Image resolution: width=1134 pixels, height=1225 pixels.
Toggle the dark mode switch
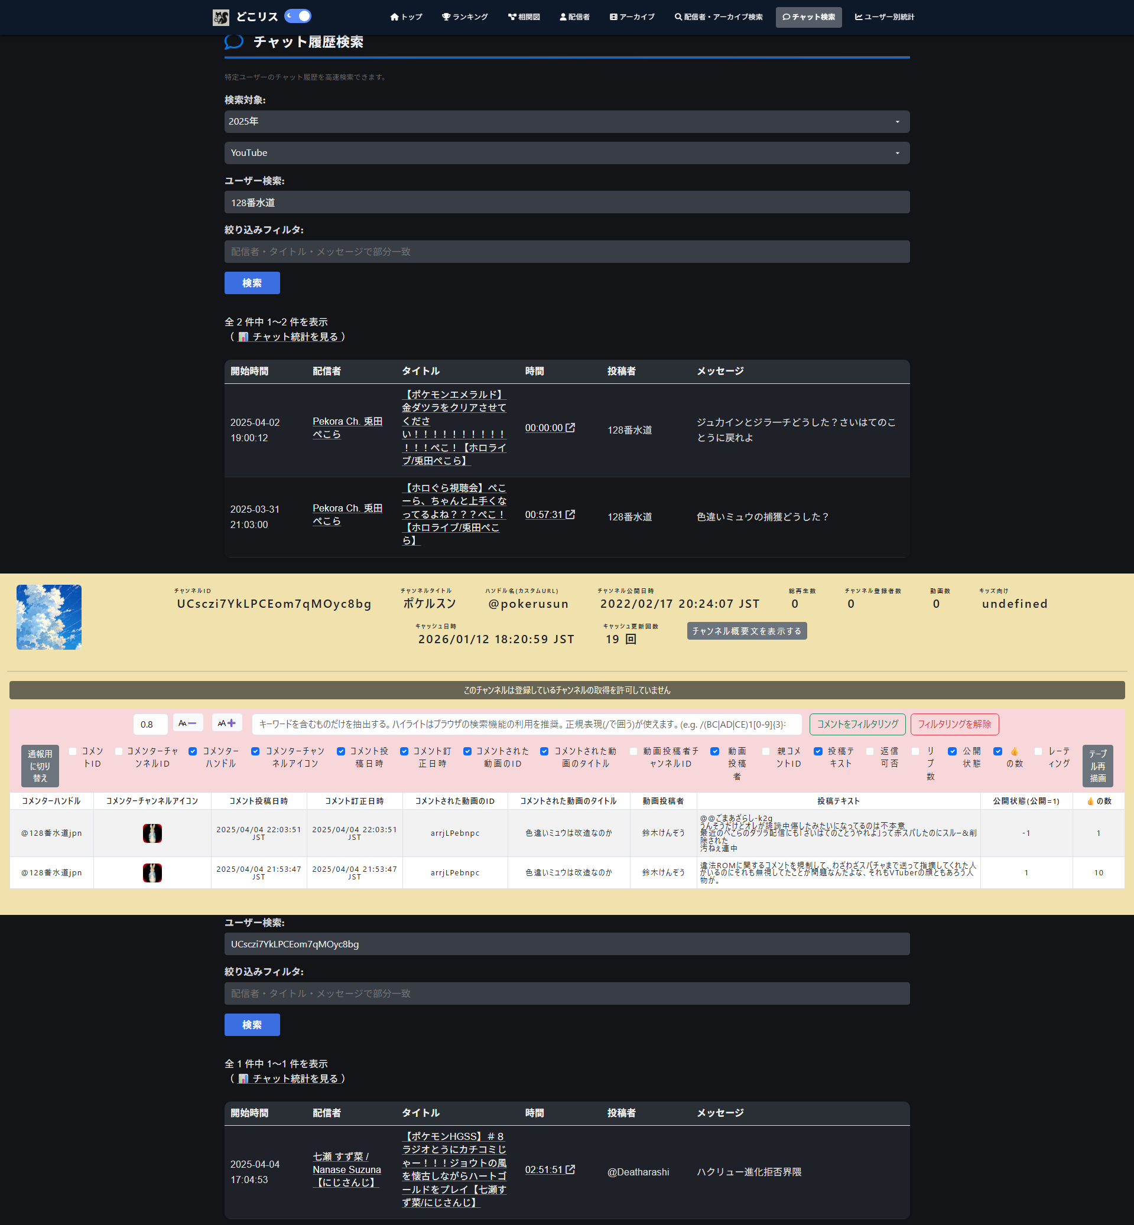[298, 17]
